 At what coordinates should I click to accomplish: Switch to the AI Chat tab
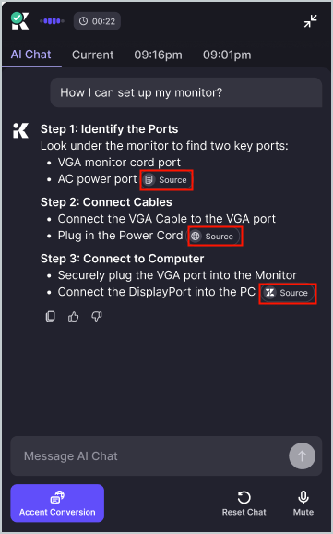[31, 55]
